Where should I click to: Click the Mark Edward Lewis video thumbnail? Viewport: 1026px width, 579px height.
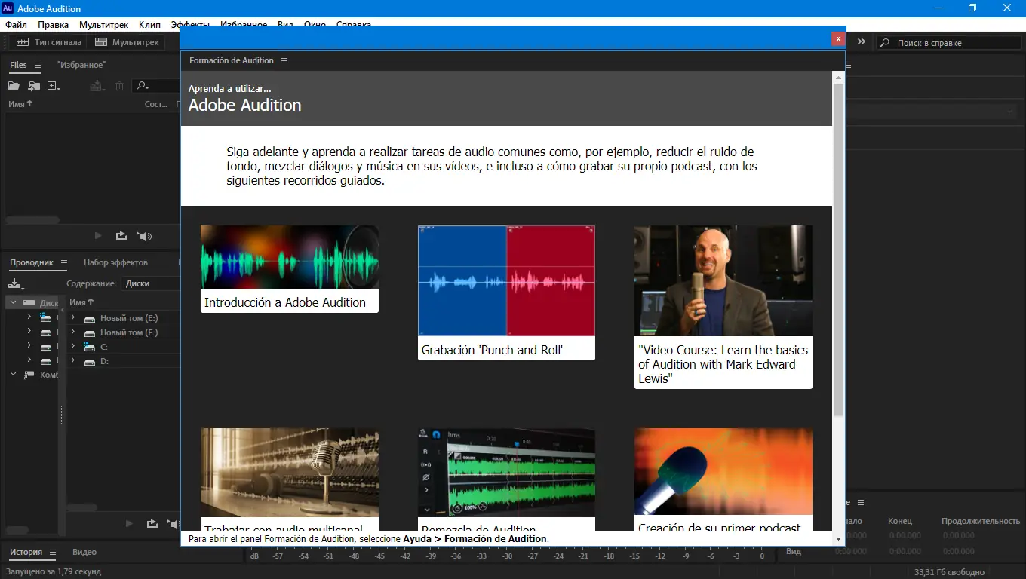click(x=723, y=280)
